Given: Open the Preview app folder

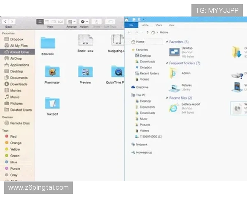Looking at the screenshot, I should (x=85, y=73).
